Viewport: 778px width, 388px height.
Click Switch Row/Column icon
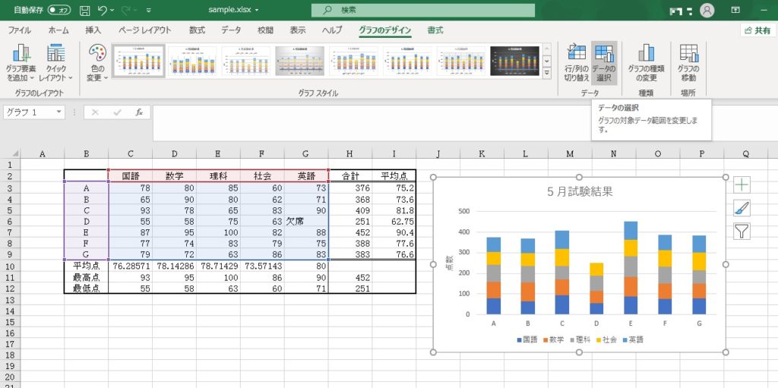pos(577,53)
